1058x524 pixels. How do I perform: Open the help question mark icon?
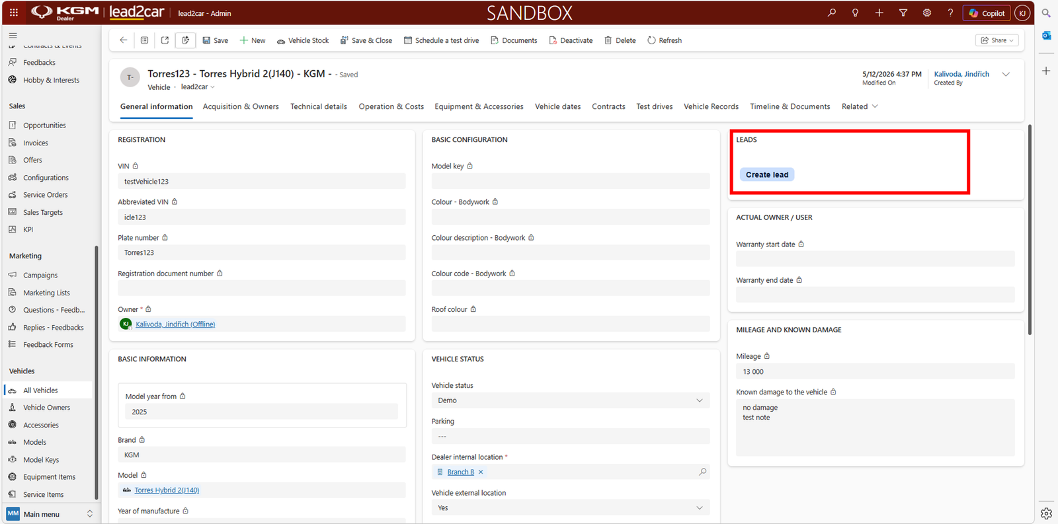click(951, 13)
